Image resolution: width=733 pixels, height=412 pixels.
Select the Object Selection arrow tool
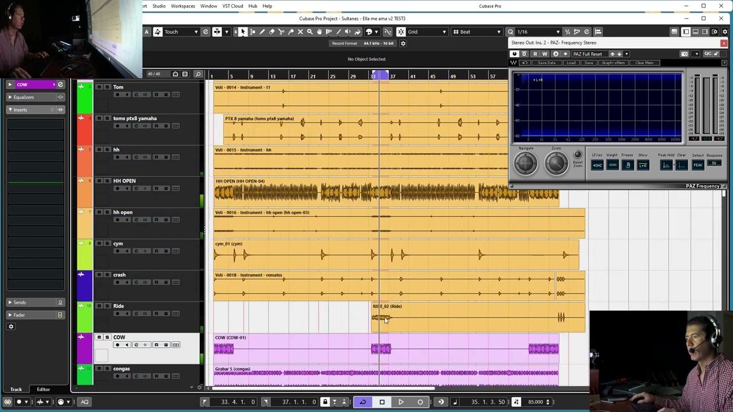(x=243, y=32)
